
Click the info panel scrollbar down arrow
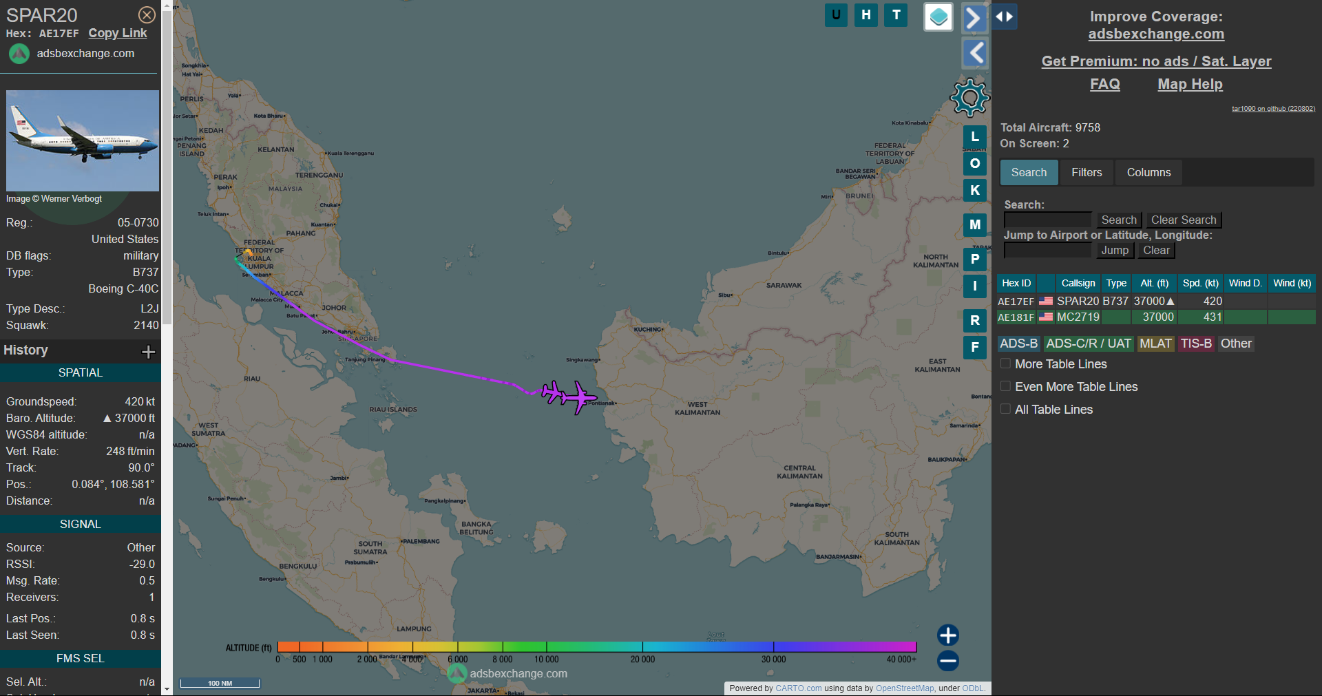167,689
